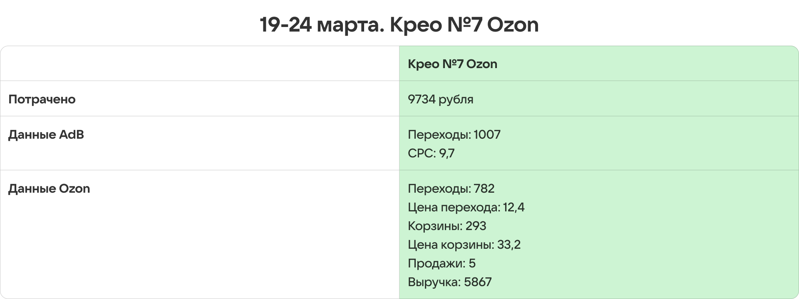Screen dimensions: 799x299
Task: Select the "Данные Ozon" row label
Action: tap(49, 189)
